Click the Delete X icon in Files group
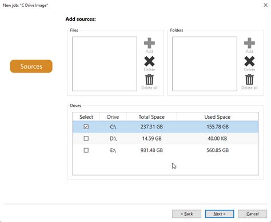Viewport: 271px width, 222px height. click(149, 61)
